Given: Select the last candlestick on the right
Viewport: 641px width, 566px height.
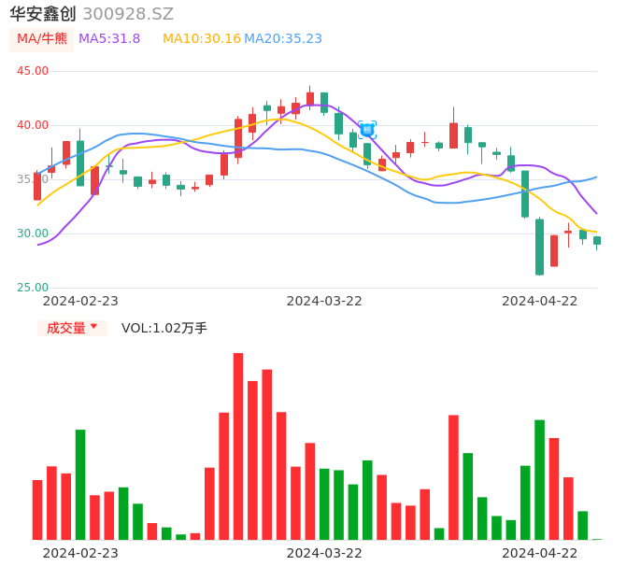Looking at the screenshot, I should click(597, 241).
